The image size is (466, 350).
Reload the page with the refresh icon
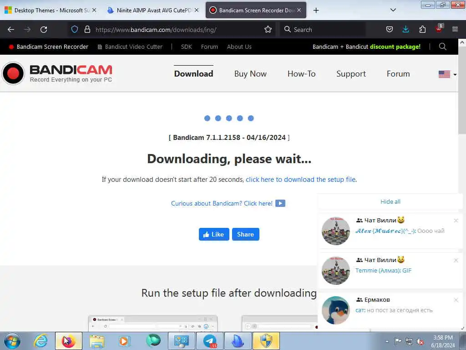(x=44, y=30)
